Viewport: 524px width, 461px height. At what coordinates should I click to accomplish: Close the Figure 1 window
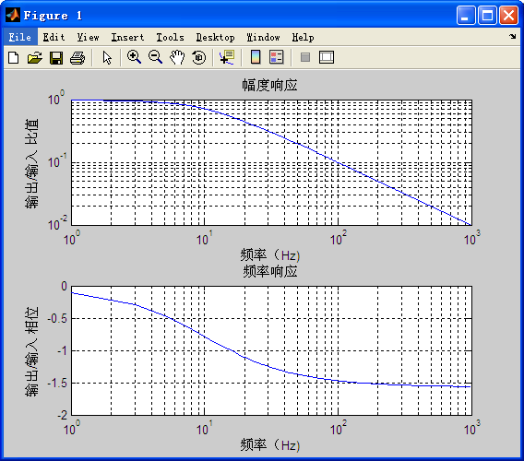508,16
